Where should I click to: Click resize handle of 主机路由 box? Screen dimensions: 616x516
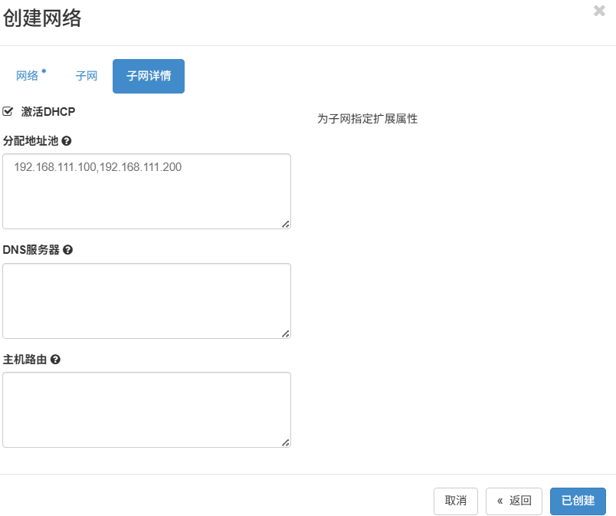[x=286, y=443]
